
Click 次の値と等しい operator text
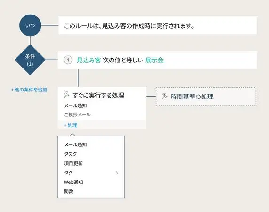point(123,60)
